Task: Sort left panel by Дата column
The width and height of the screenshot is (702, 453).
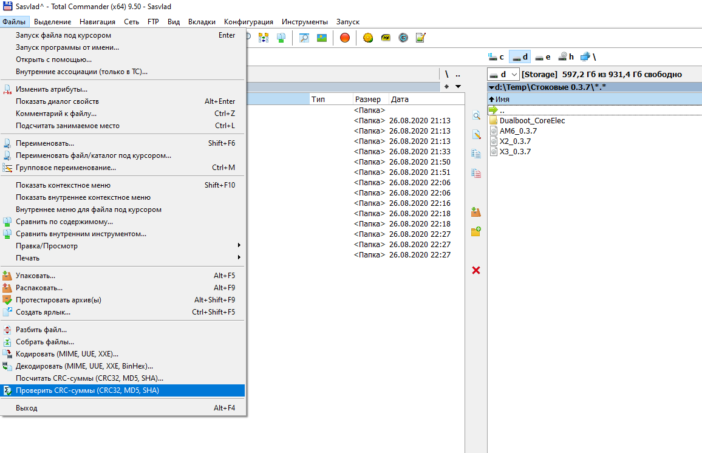Action: tap(427, 100)
